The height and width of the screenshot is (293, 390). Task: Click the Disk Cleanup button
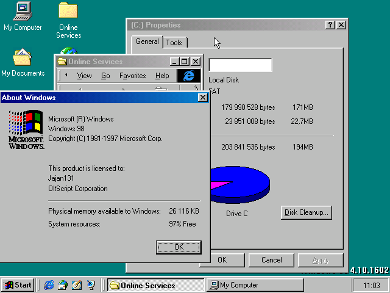[x=307, y=212]
